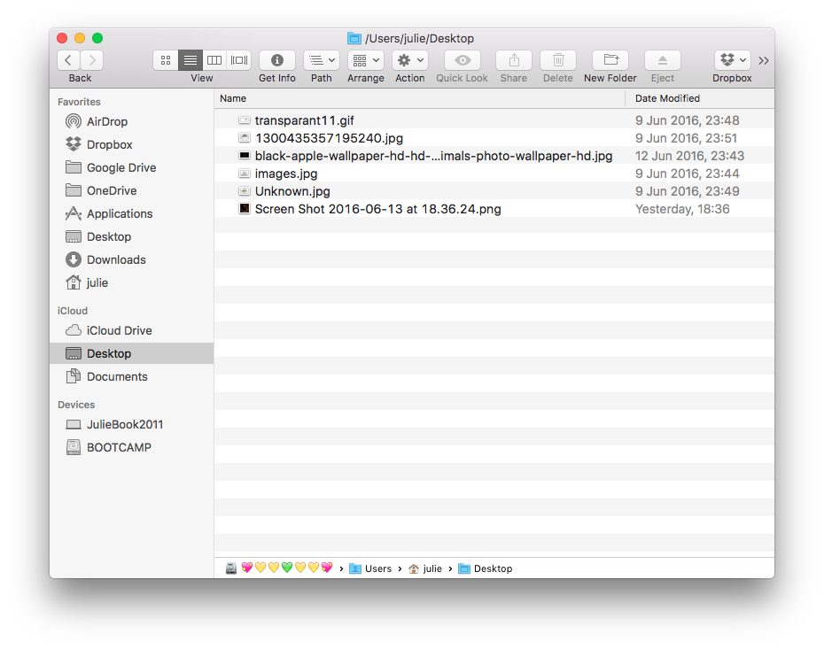Open Get Info for selection

coord(277,60)
